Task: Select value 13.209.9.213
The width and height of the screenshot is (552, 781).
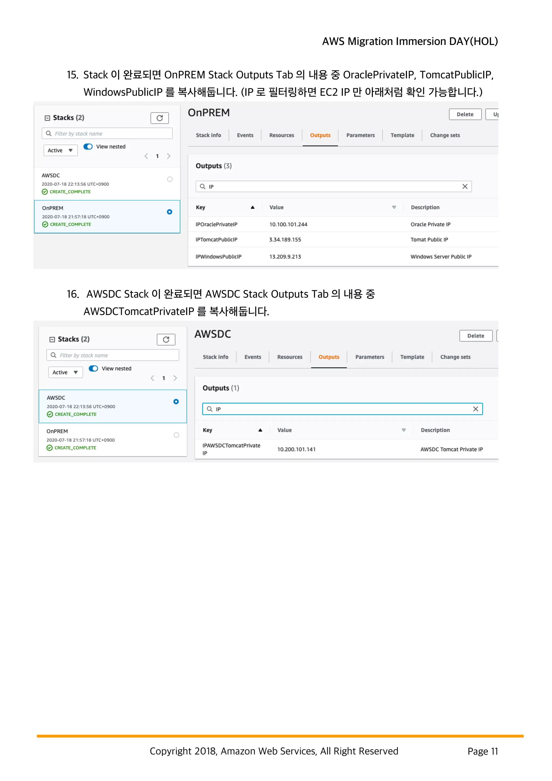Action: 285,257
